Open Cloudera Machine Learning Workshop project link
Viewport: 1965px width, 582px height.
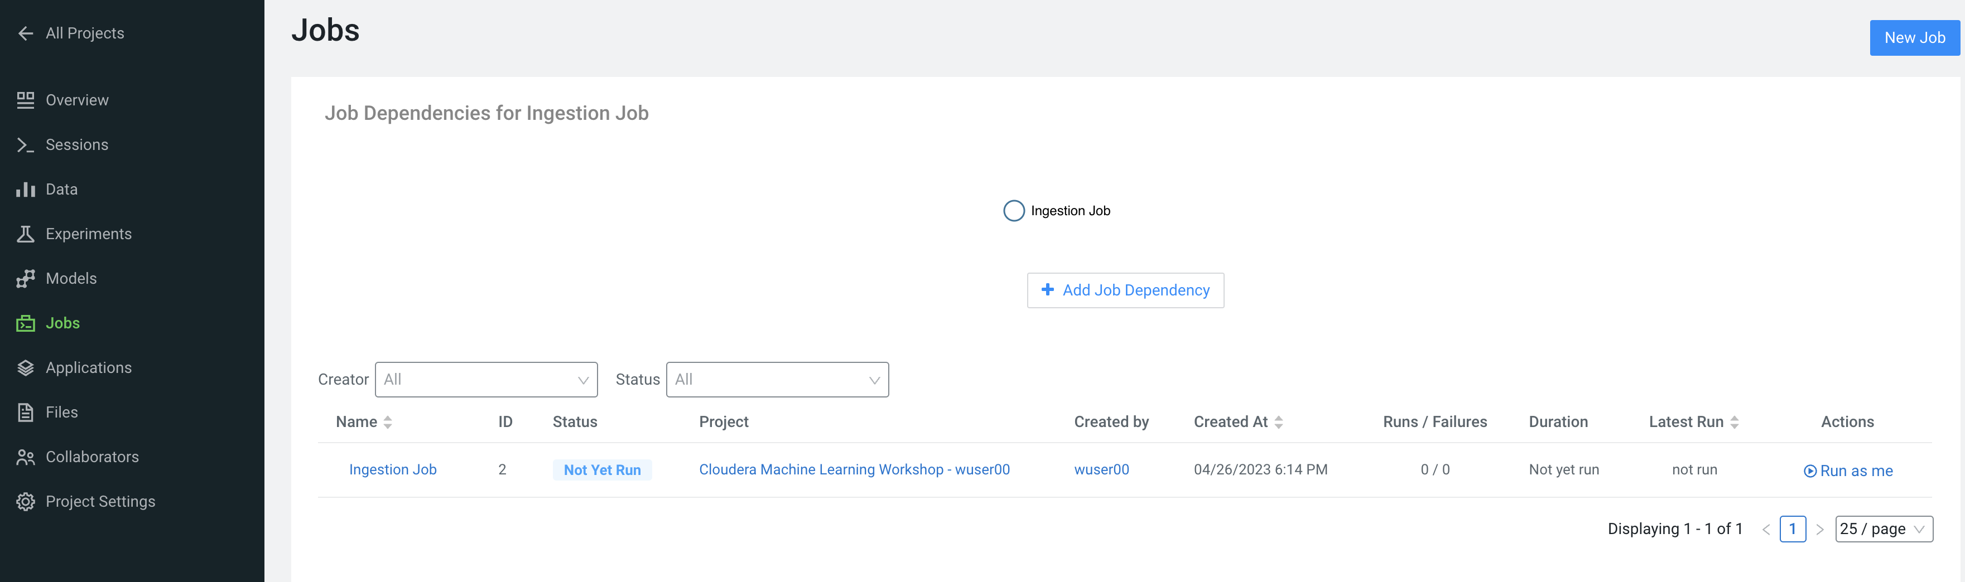tap(854, 470)
